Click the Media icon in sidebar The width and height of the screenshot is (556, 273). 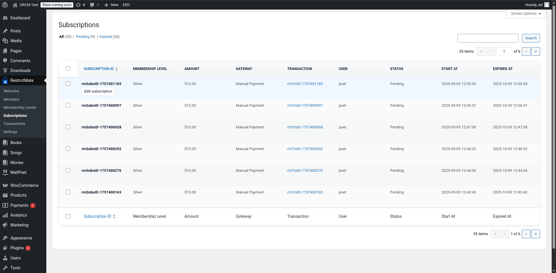click(x=5, y=41)
